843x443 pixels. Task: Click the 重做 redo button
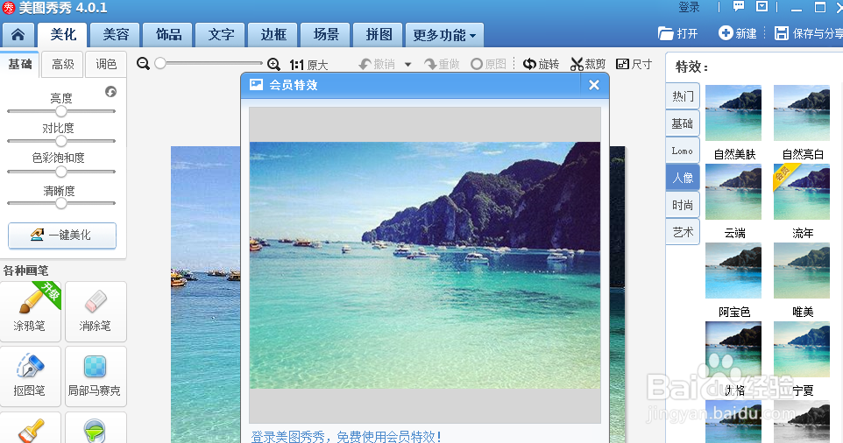click(x=442, y=65)
